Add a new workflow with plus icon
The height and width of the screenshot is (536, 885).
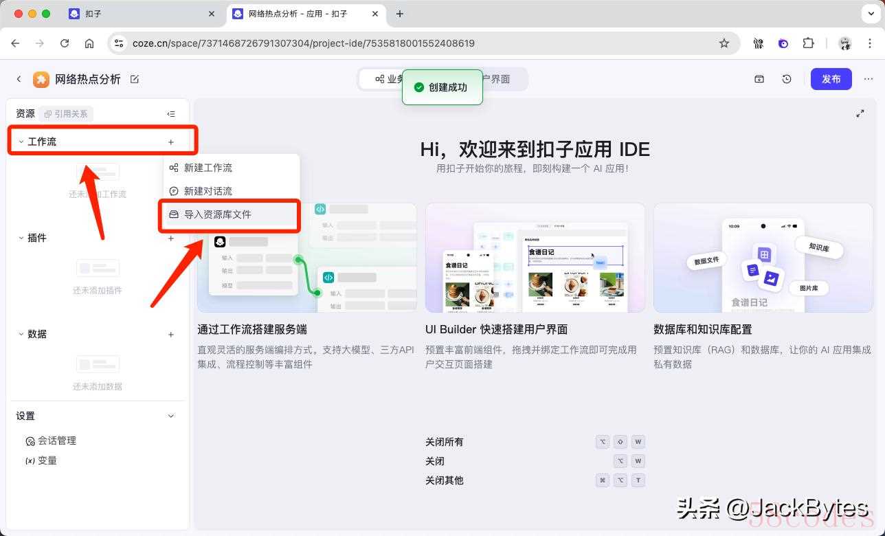[171, 142]
